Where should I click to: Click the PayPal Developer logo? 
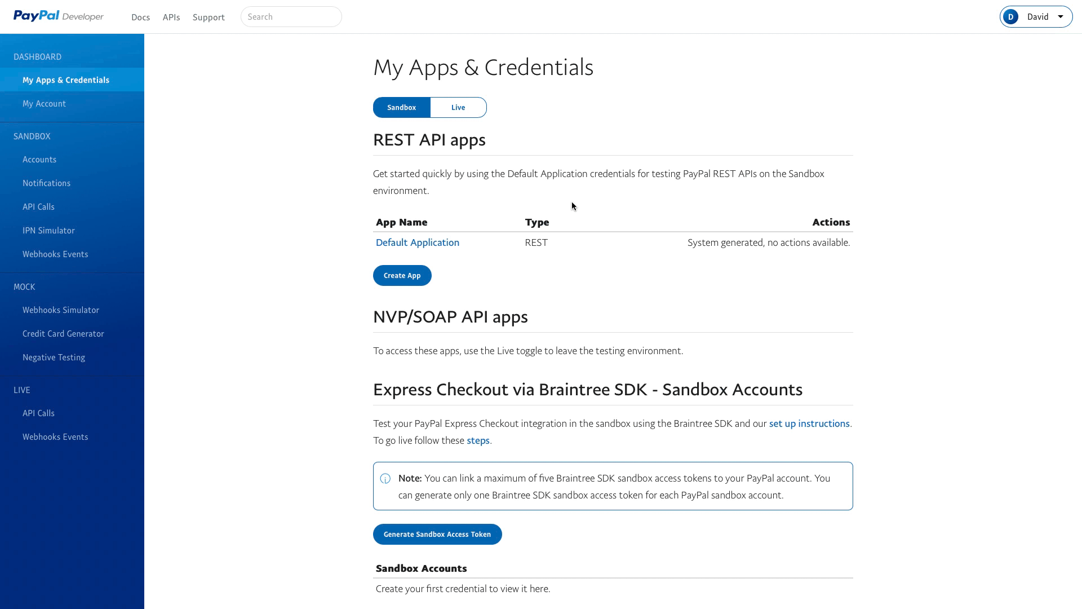coord(59,16)
